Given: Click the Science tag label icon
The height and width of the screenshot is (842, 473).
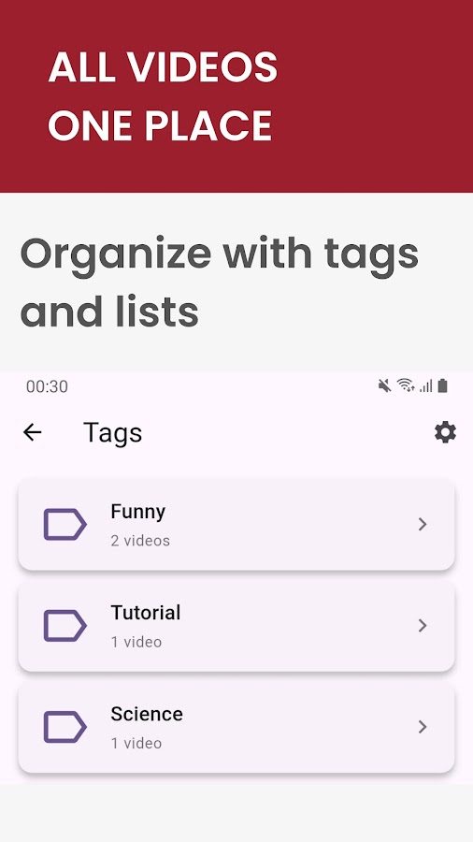Looking at the screenshot, I should [64, 727].
